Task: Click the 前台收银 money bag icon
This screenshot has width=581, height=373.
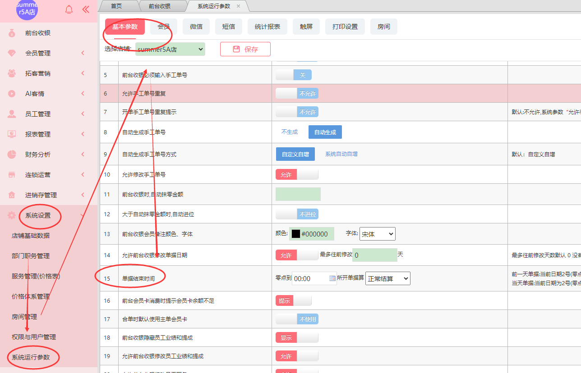Action: coord(12,33)
